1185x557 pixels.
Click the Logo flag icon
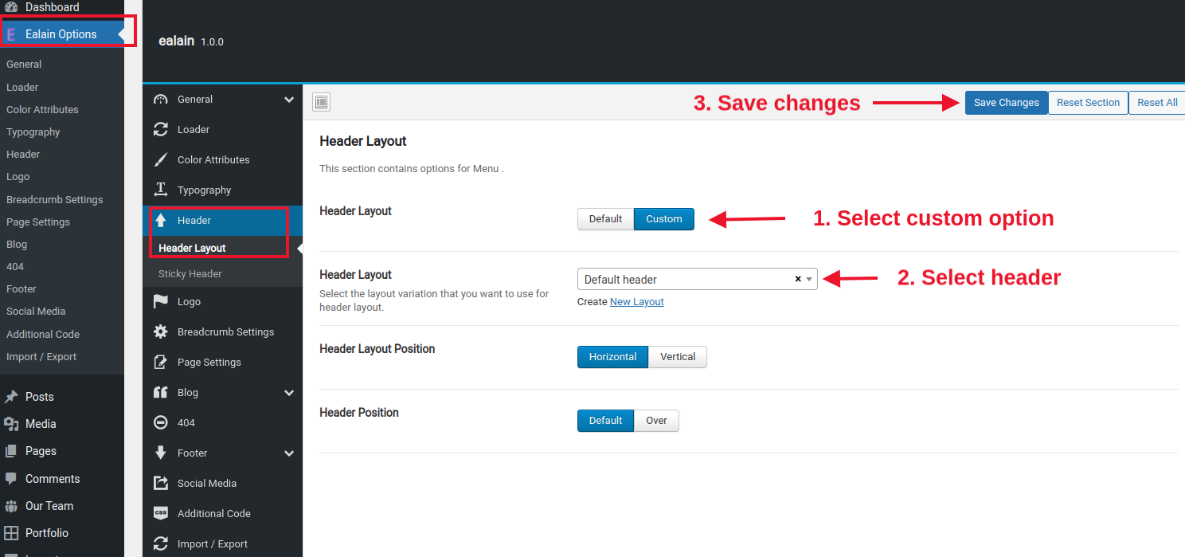161,301
